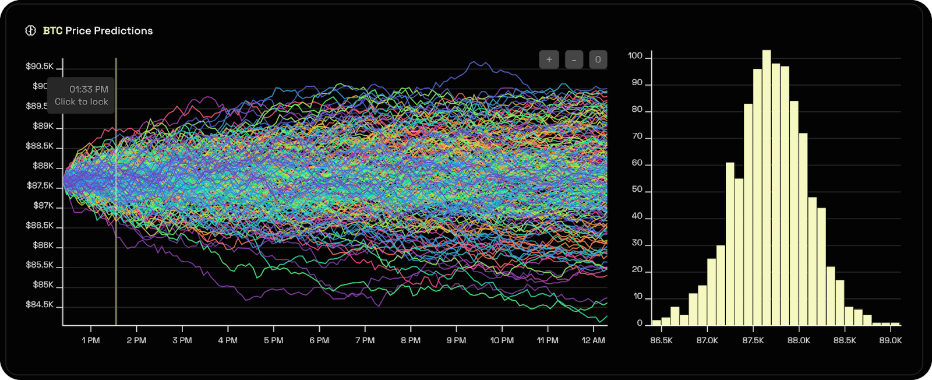The width and height of the screenshot is (932, 380).
Task: Click the 89.0K histogram axis label
Action: pyautogui.click(x=890, y=340)
